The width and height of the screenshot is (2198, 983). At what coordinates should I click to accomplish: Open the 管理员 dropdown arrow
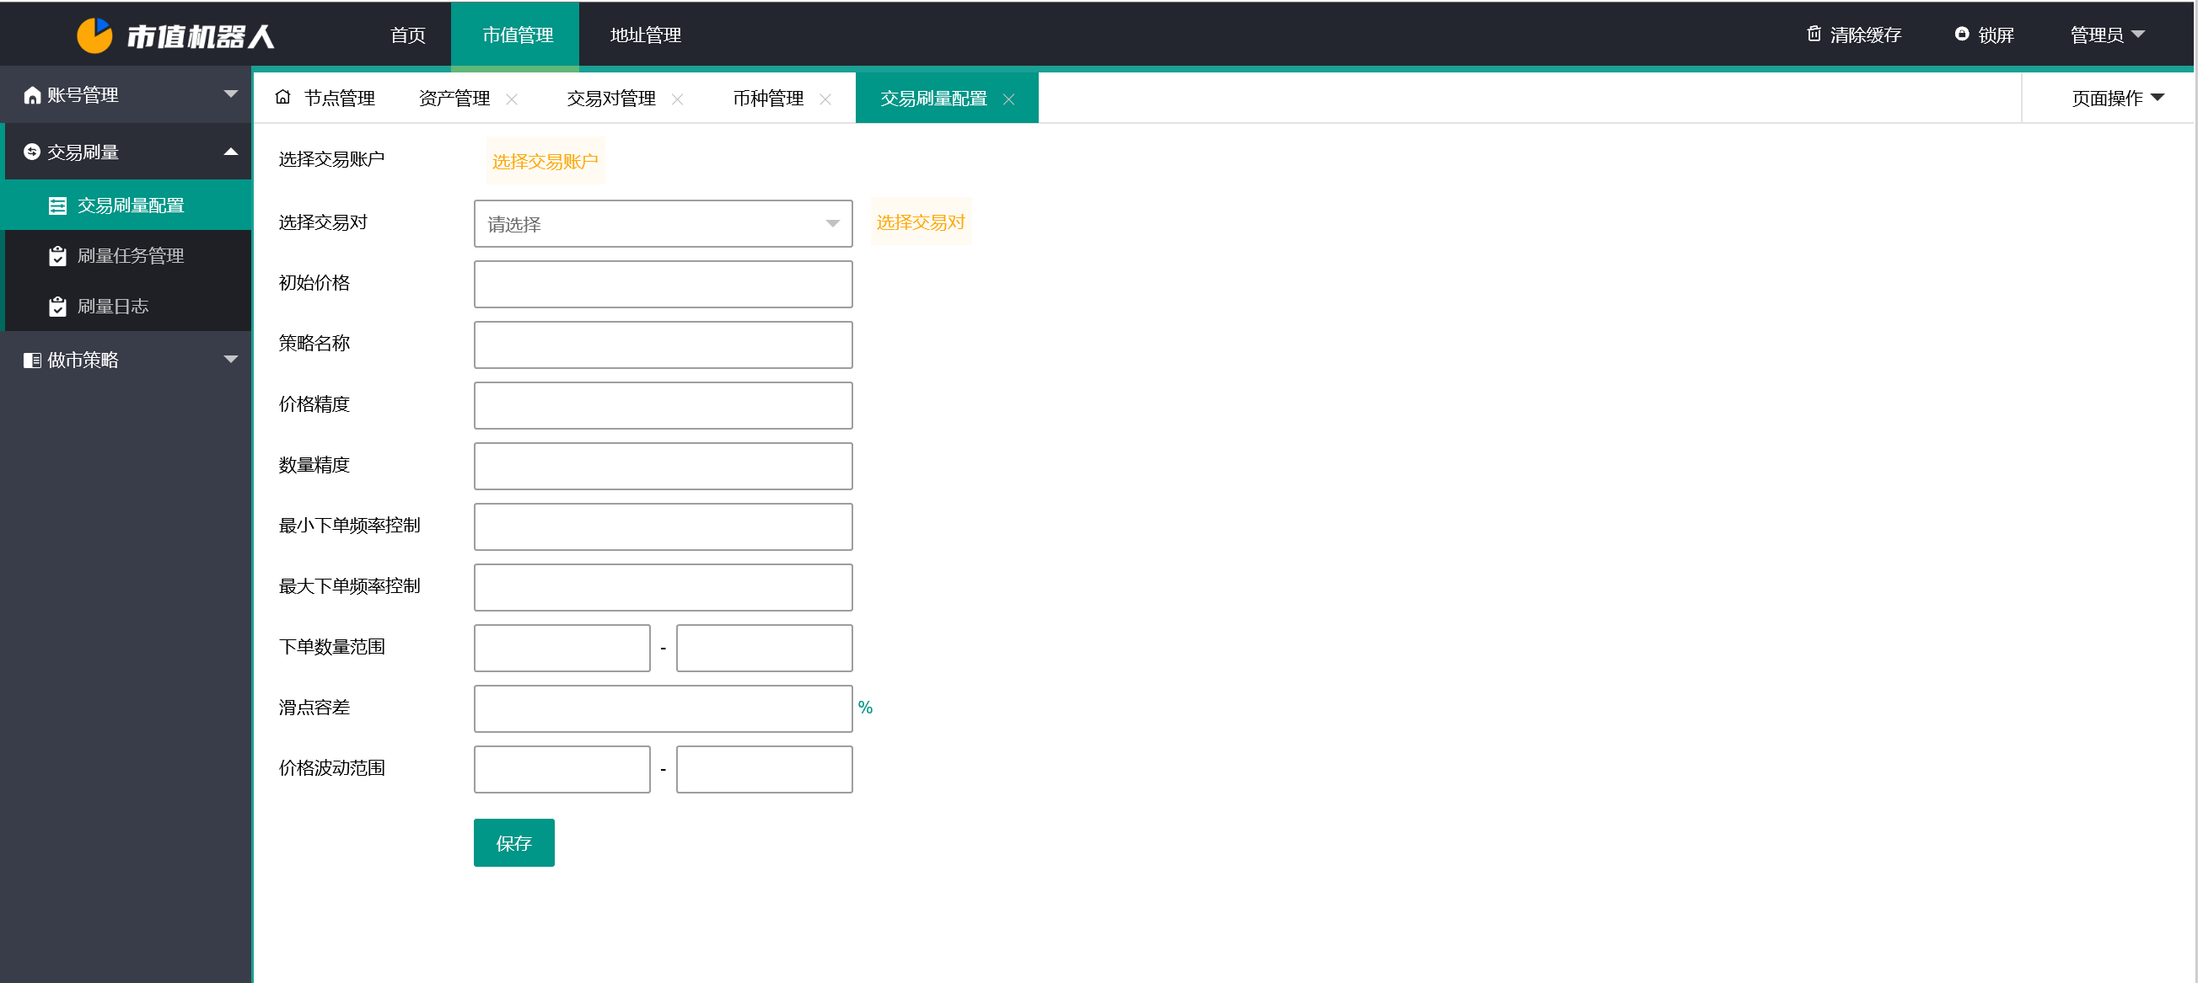point(2137,34)
